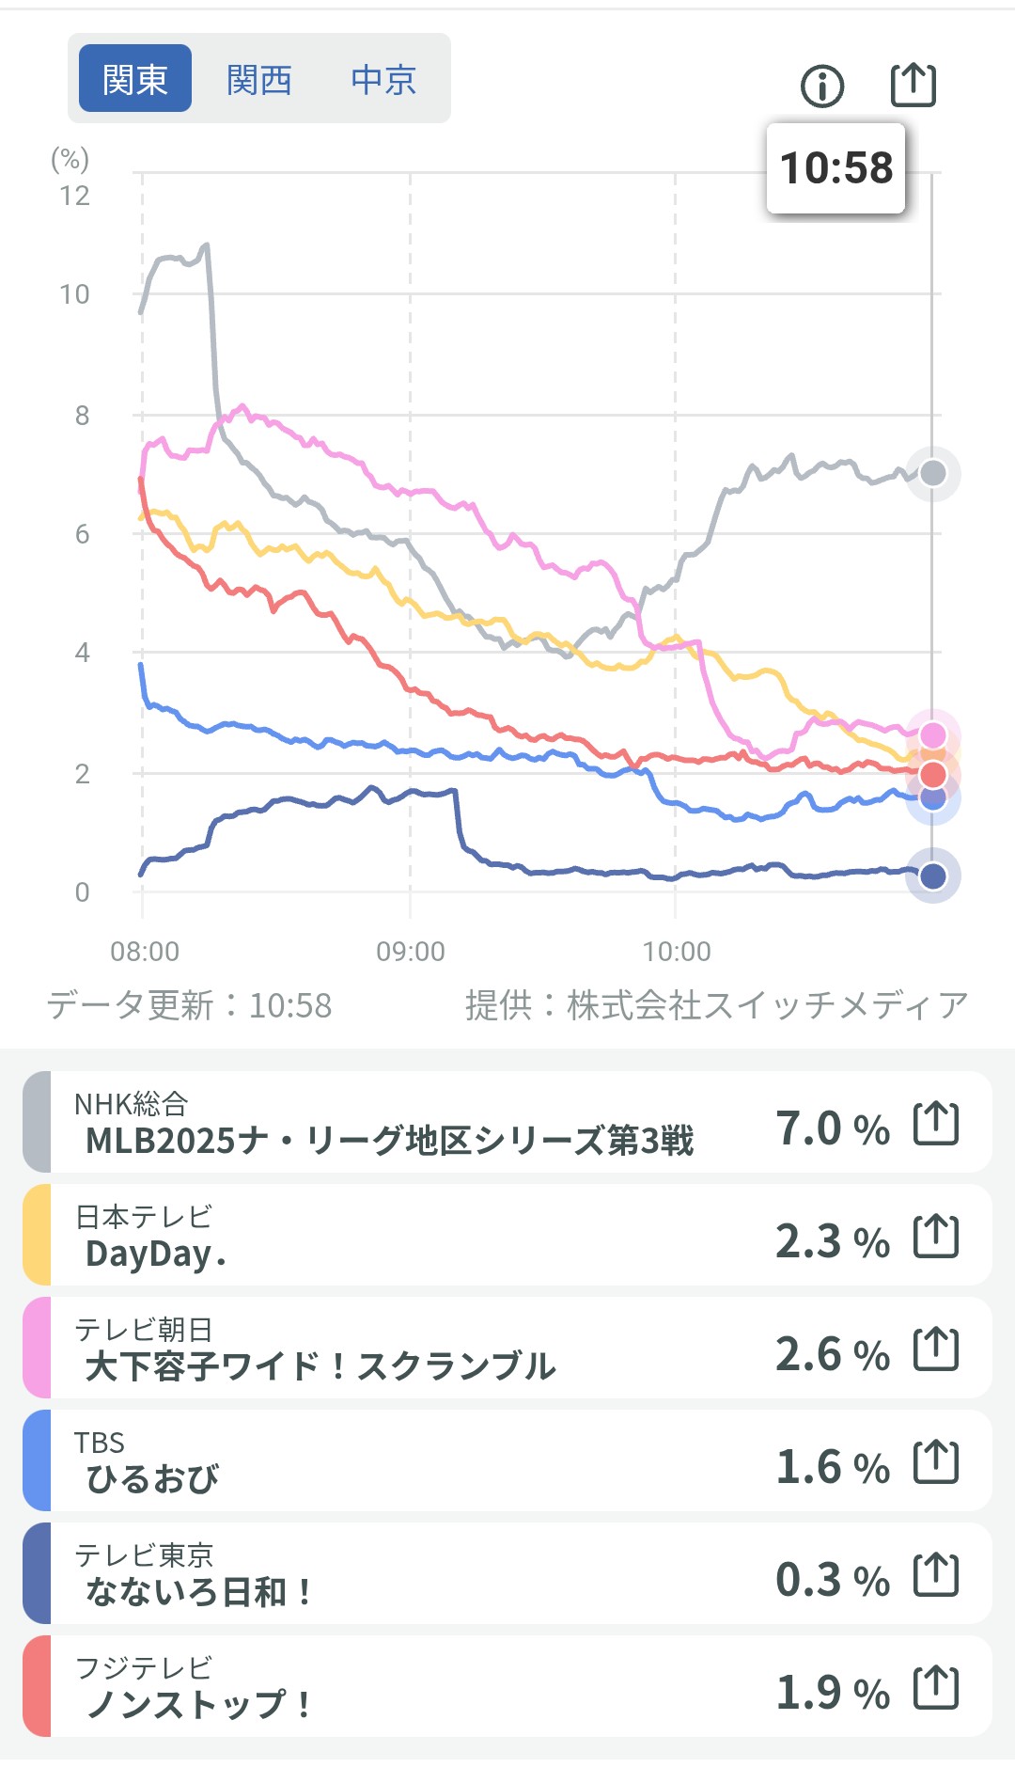This screenshot has width=1015, height=1767.
Task: Share the TBS ひるおび rating
Action: [x=936, y=1461]
